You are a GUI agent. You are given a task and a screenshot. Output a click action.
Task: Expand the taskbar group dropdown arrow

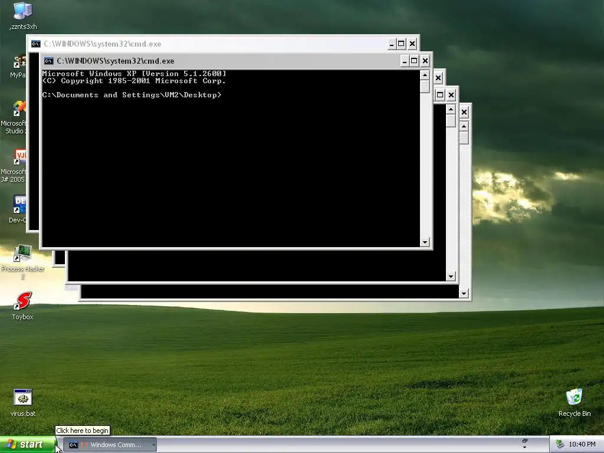(x=153, y=445)
